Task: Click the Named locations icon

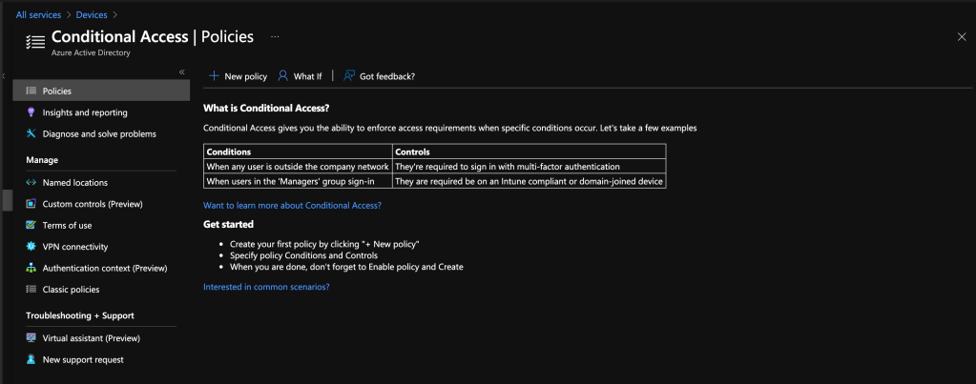Action: [x=31, y=183]
